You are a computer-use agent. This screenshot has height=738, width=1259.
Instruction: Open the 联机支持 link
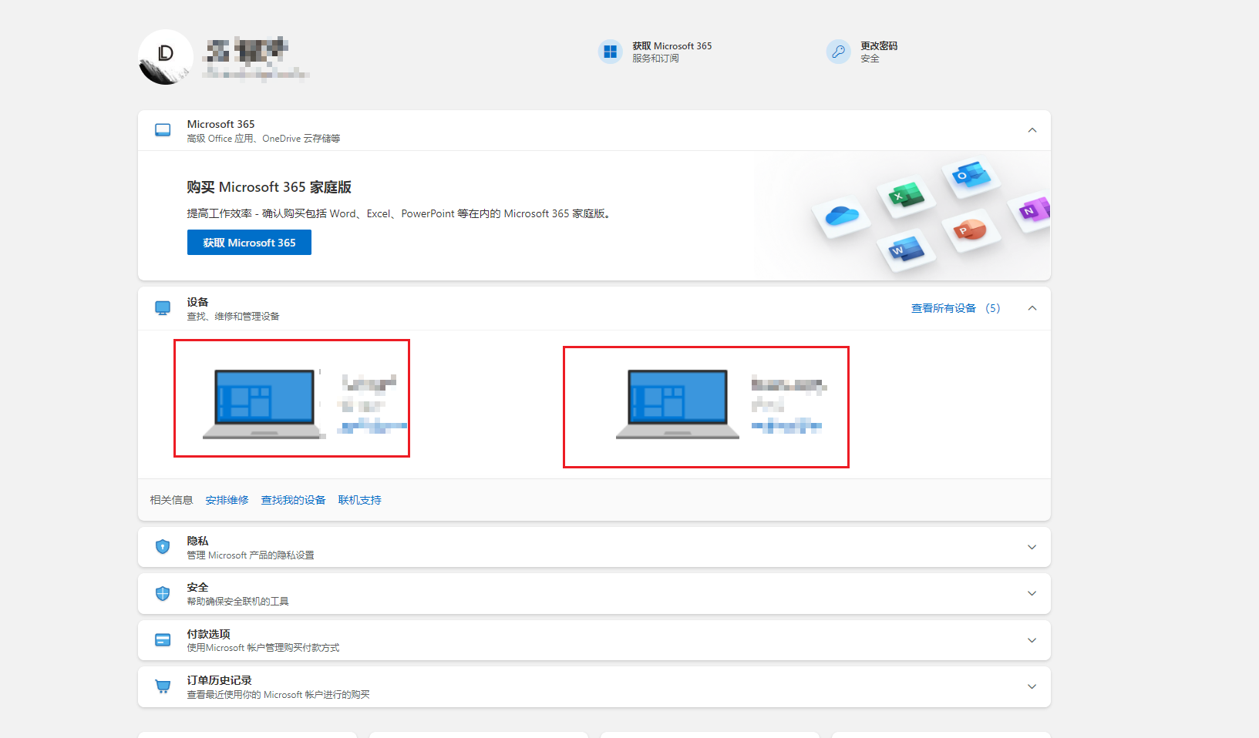[x=360, y=500]
